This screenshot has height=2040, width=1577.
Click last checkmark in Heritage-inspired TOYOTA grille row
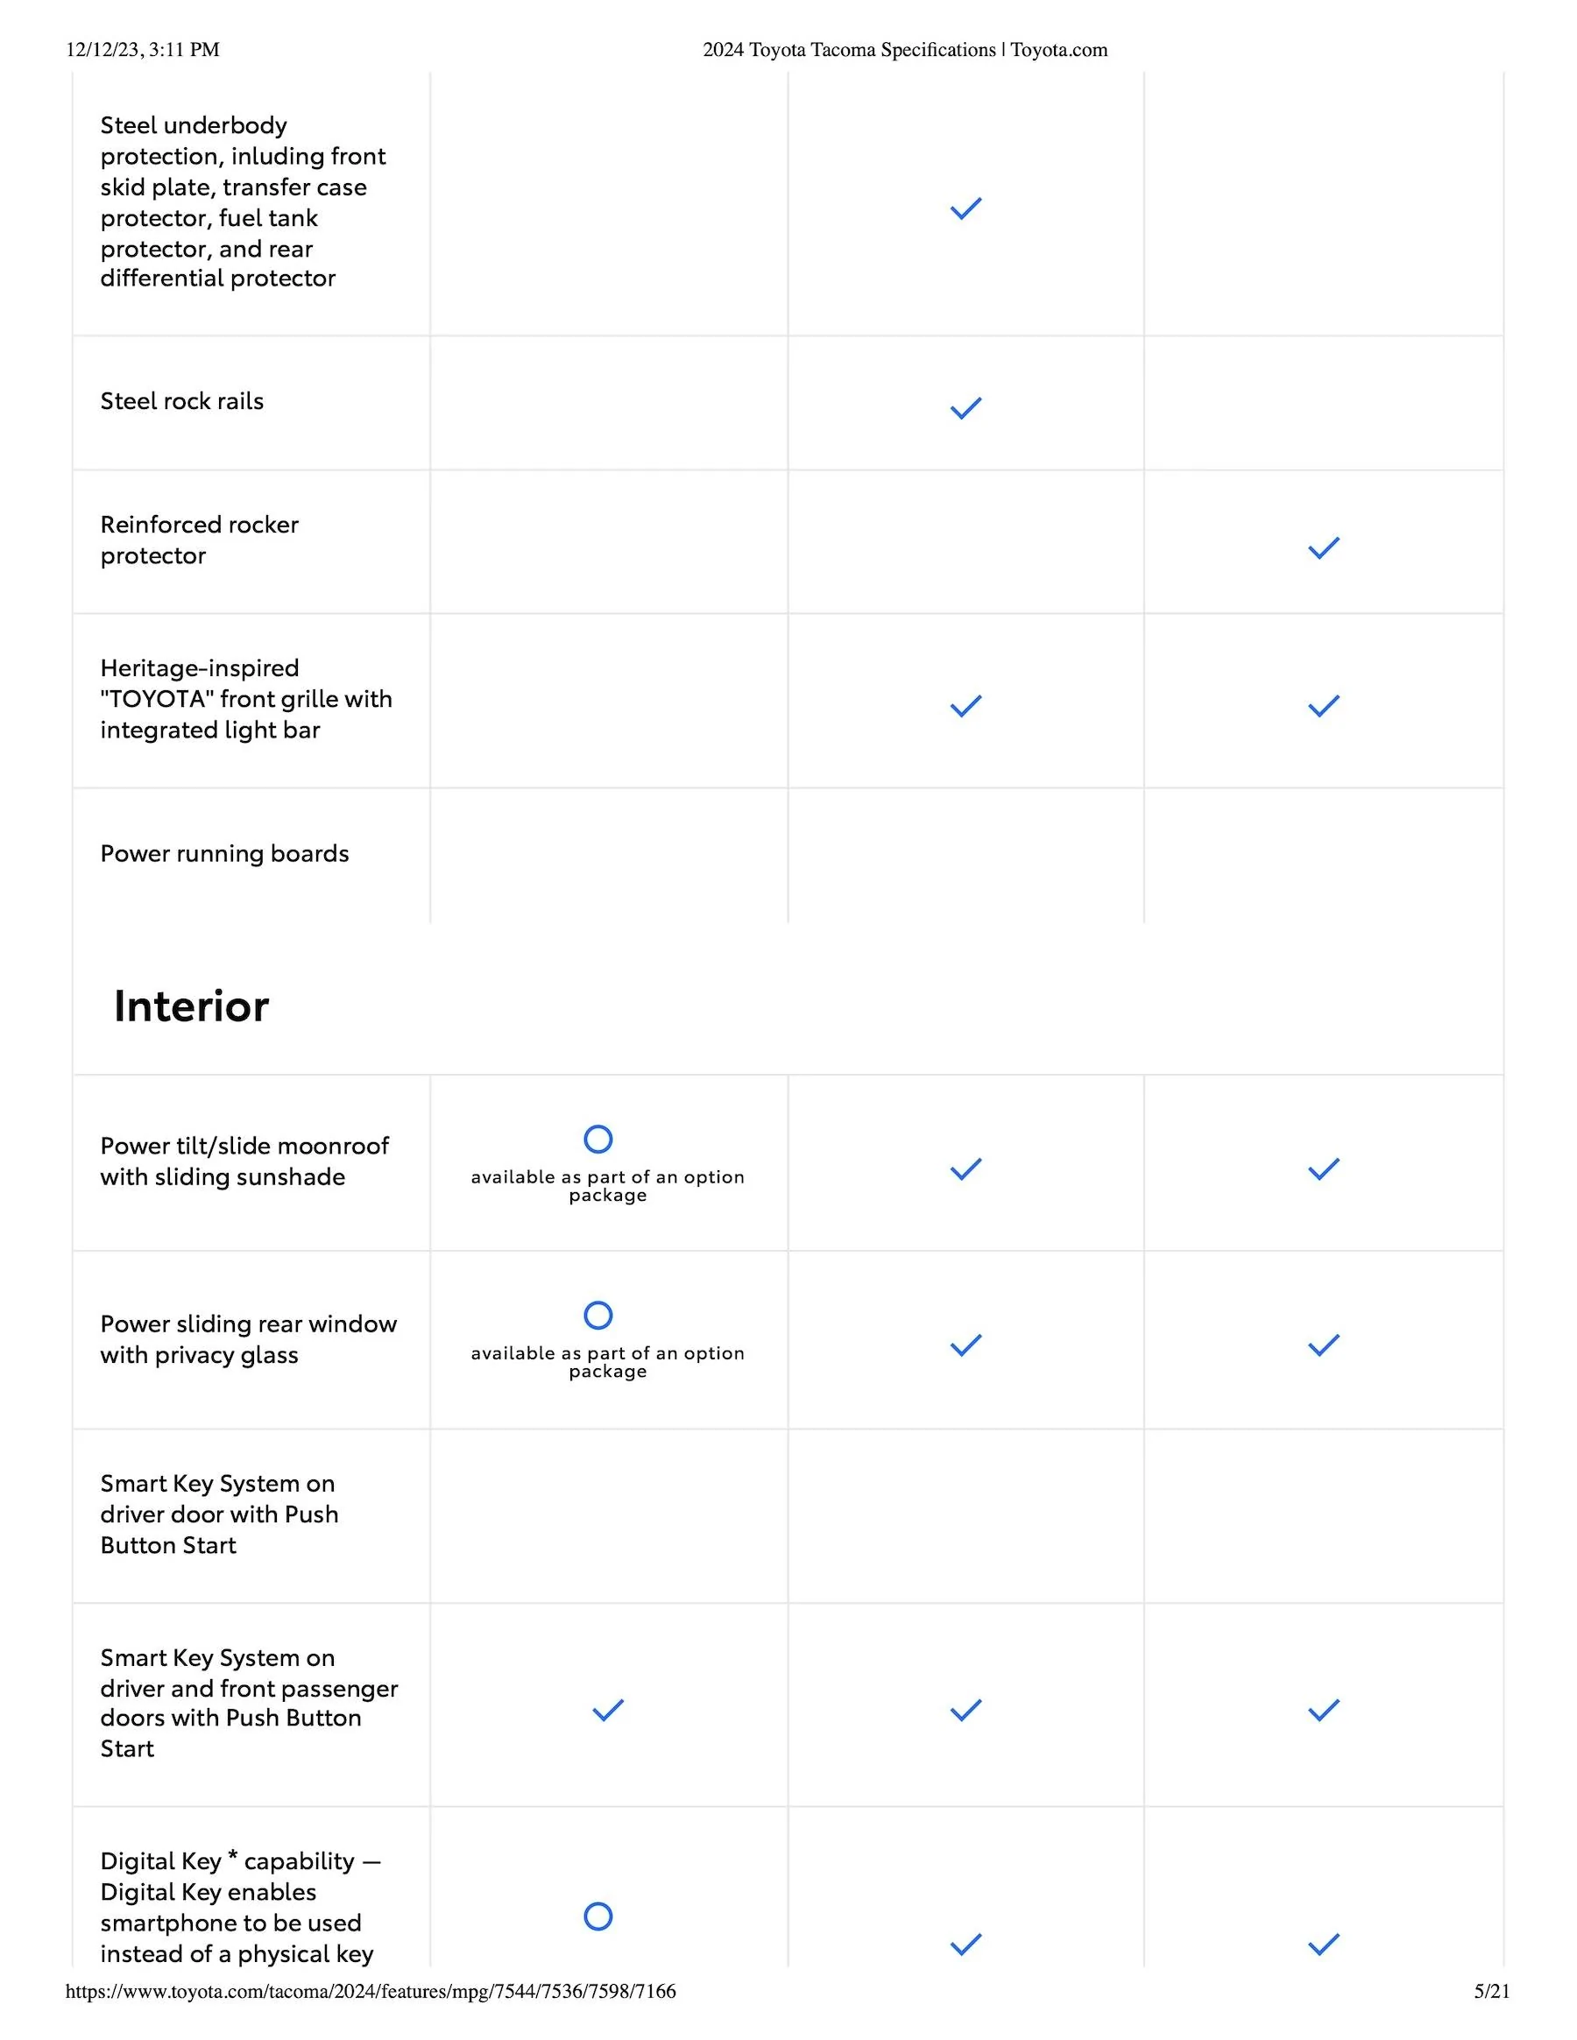1323,706
